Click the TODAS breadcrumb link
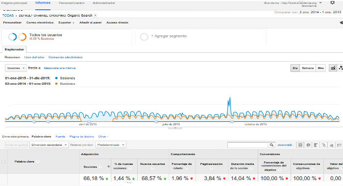This screenshot has width=343, height=186. (x=8, y=15)
